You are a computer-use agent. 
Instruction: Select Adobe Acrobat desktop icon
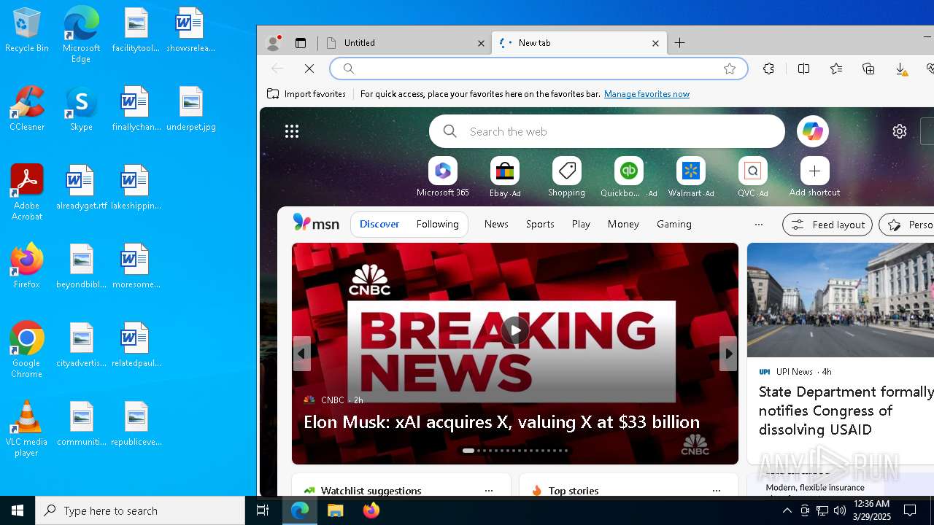point(26,192)
